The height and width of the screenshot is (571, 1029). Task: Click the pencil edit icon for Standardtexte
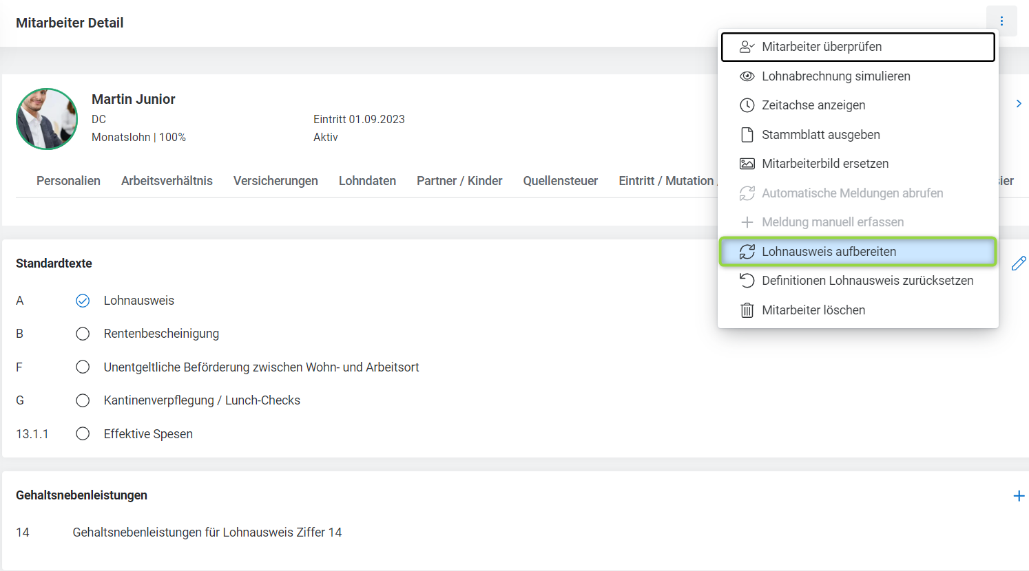click(1019, 263)
